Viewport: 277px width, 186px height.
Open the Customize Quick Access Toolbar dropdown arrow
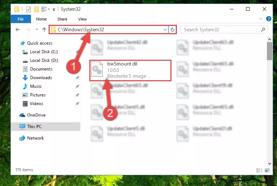coord(54,9)
